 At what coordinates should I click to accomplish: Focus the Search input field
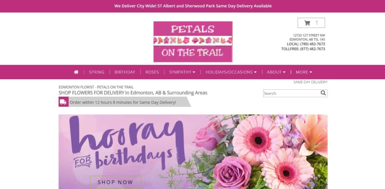(x=291, y=93)
